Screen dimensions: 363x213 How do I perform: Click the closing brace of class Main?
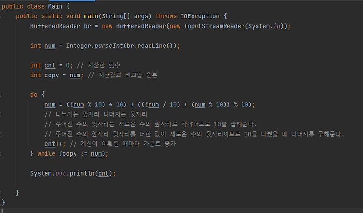(x=3, y=202)
